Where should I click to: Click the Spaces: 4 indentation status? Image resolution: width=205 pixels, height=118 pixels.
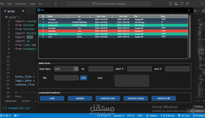119,116
